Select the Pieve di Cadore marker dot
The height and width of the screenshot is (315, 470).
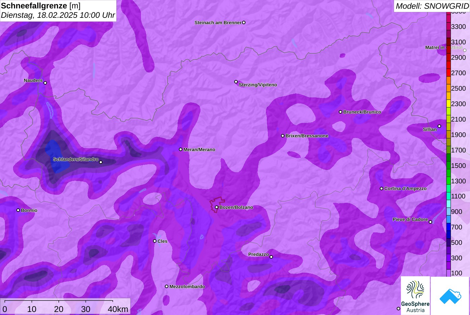coord(430,222)
